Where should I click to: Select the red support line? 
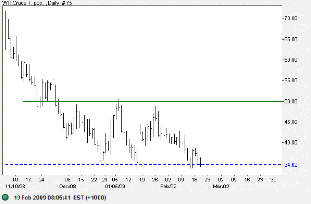coord(192,170)
